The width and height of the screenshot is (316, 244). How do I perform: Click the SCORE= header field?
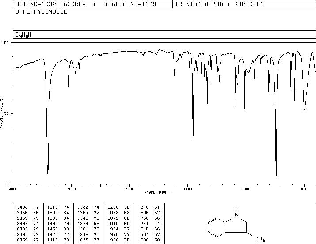[x=86, y=4]
